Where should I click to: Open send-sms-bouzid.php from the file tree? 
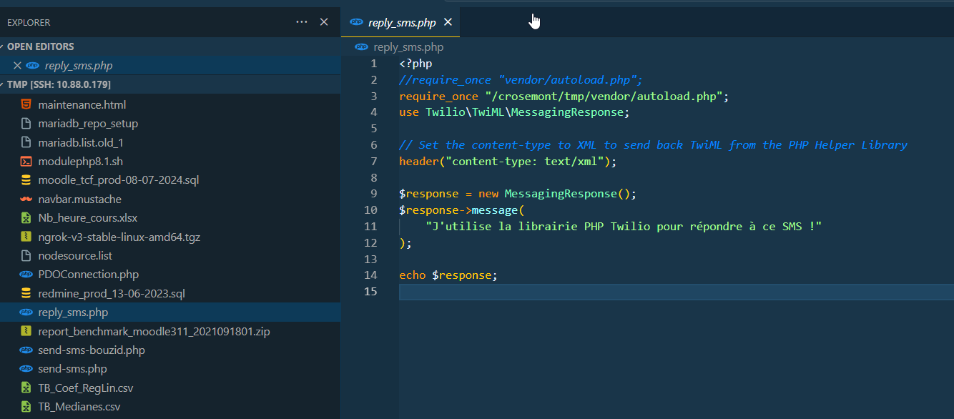point(92,350)
